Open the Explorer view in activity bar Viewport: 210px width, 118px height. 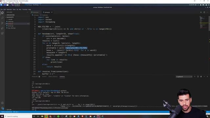click(2, 13)
